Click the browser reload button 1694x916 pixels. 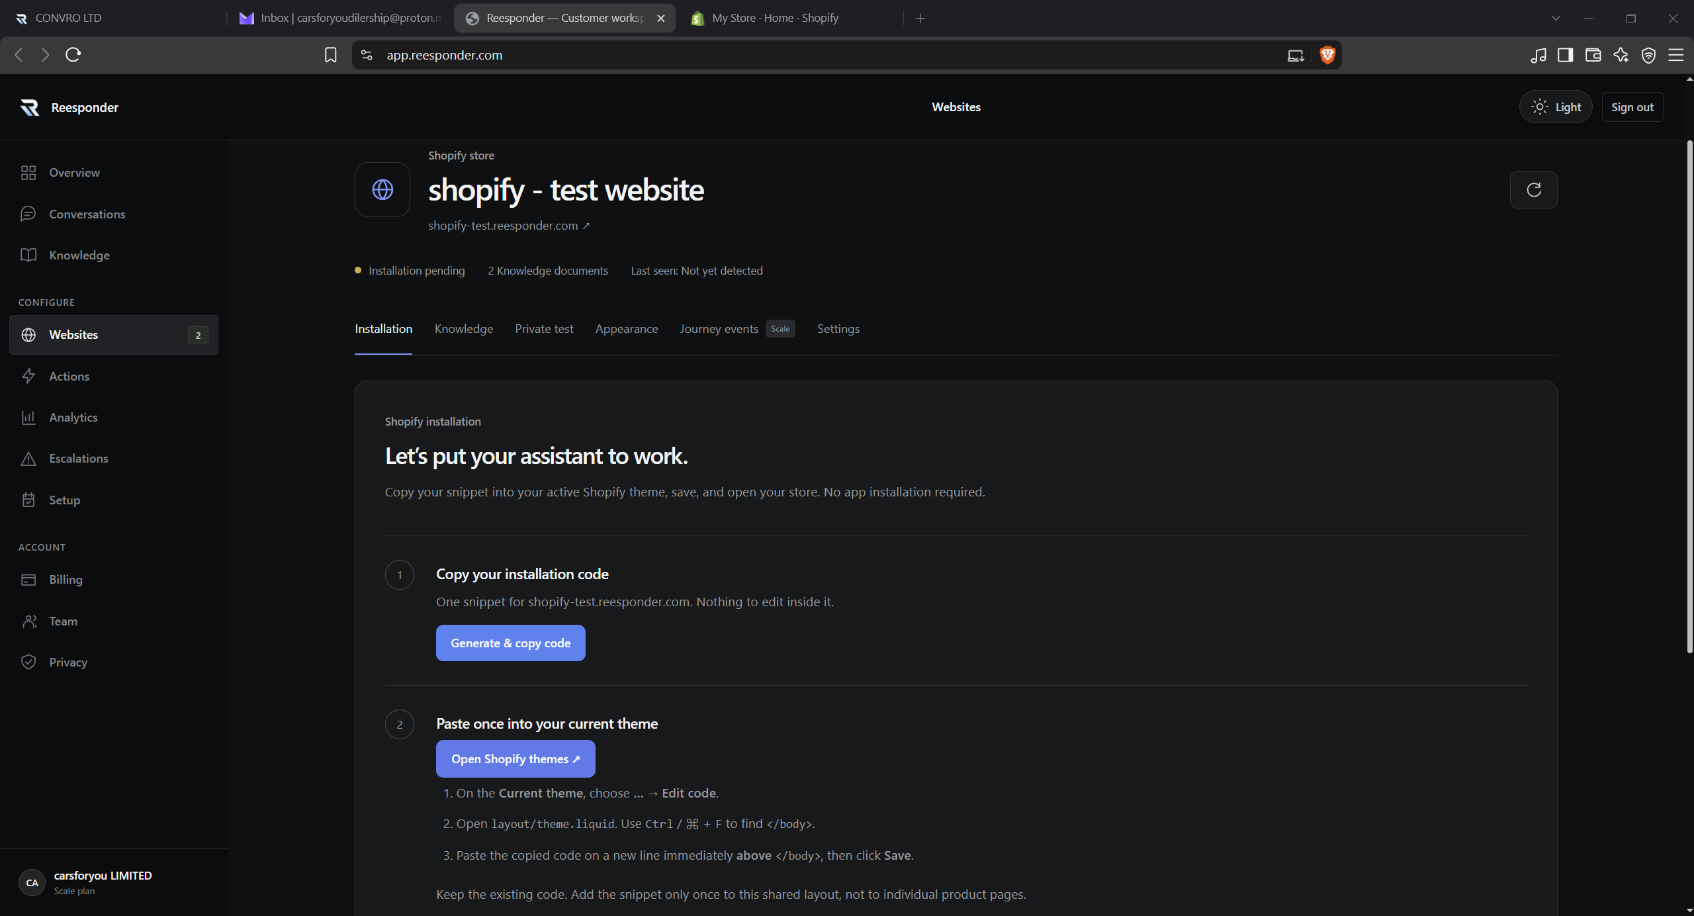(73, 55)
